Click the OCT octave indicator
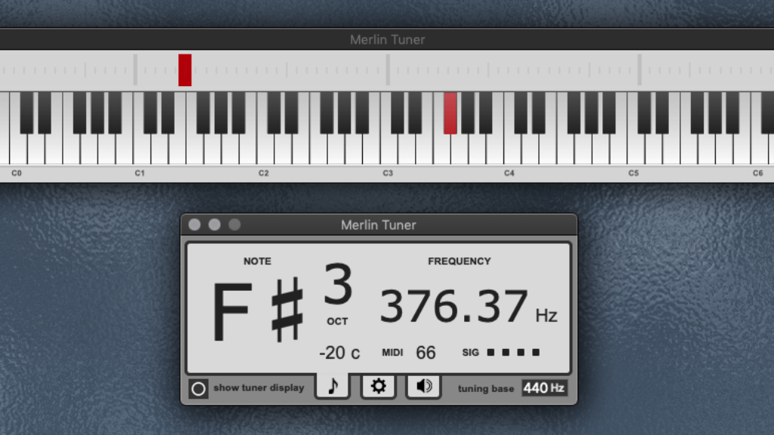Viewport: 774px width, 435px height. [x=337, y=320]
